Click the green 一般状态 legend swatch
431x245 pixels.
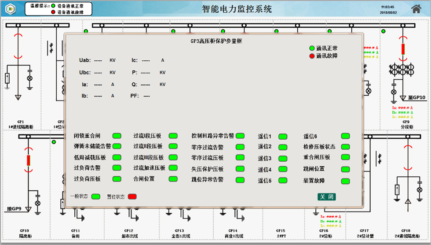pyautogui.click(x=95, y=197)
